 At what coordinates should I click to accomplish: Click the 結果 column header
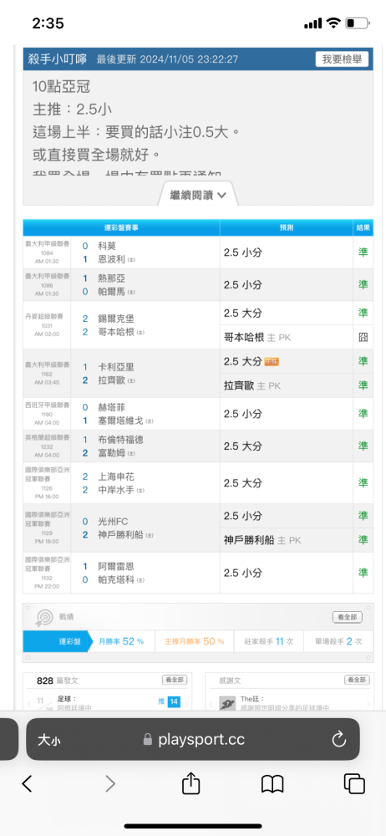pyautogui.click(x=363, y=227)
